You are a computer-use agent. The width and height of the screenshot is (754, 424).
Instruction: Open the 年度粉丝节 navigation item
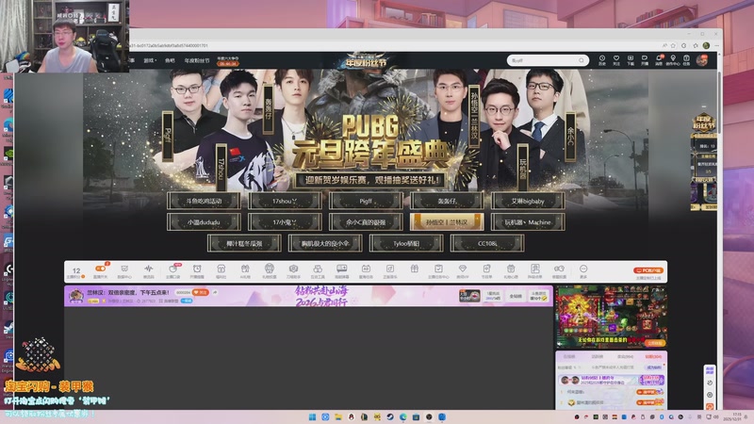197,60
